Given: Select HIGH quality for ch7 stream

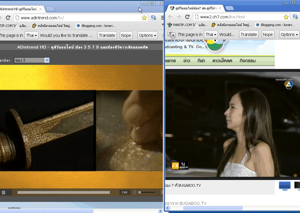Looking at the screenshot, I should pos(285,186).
